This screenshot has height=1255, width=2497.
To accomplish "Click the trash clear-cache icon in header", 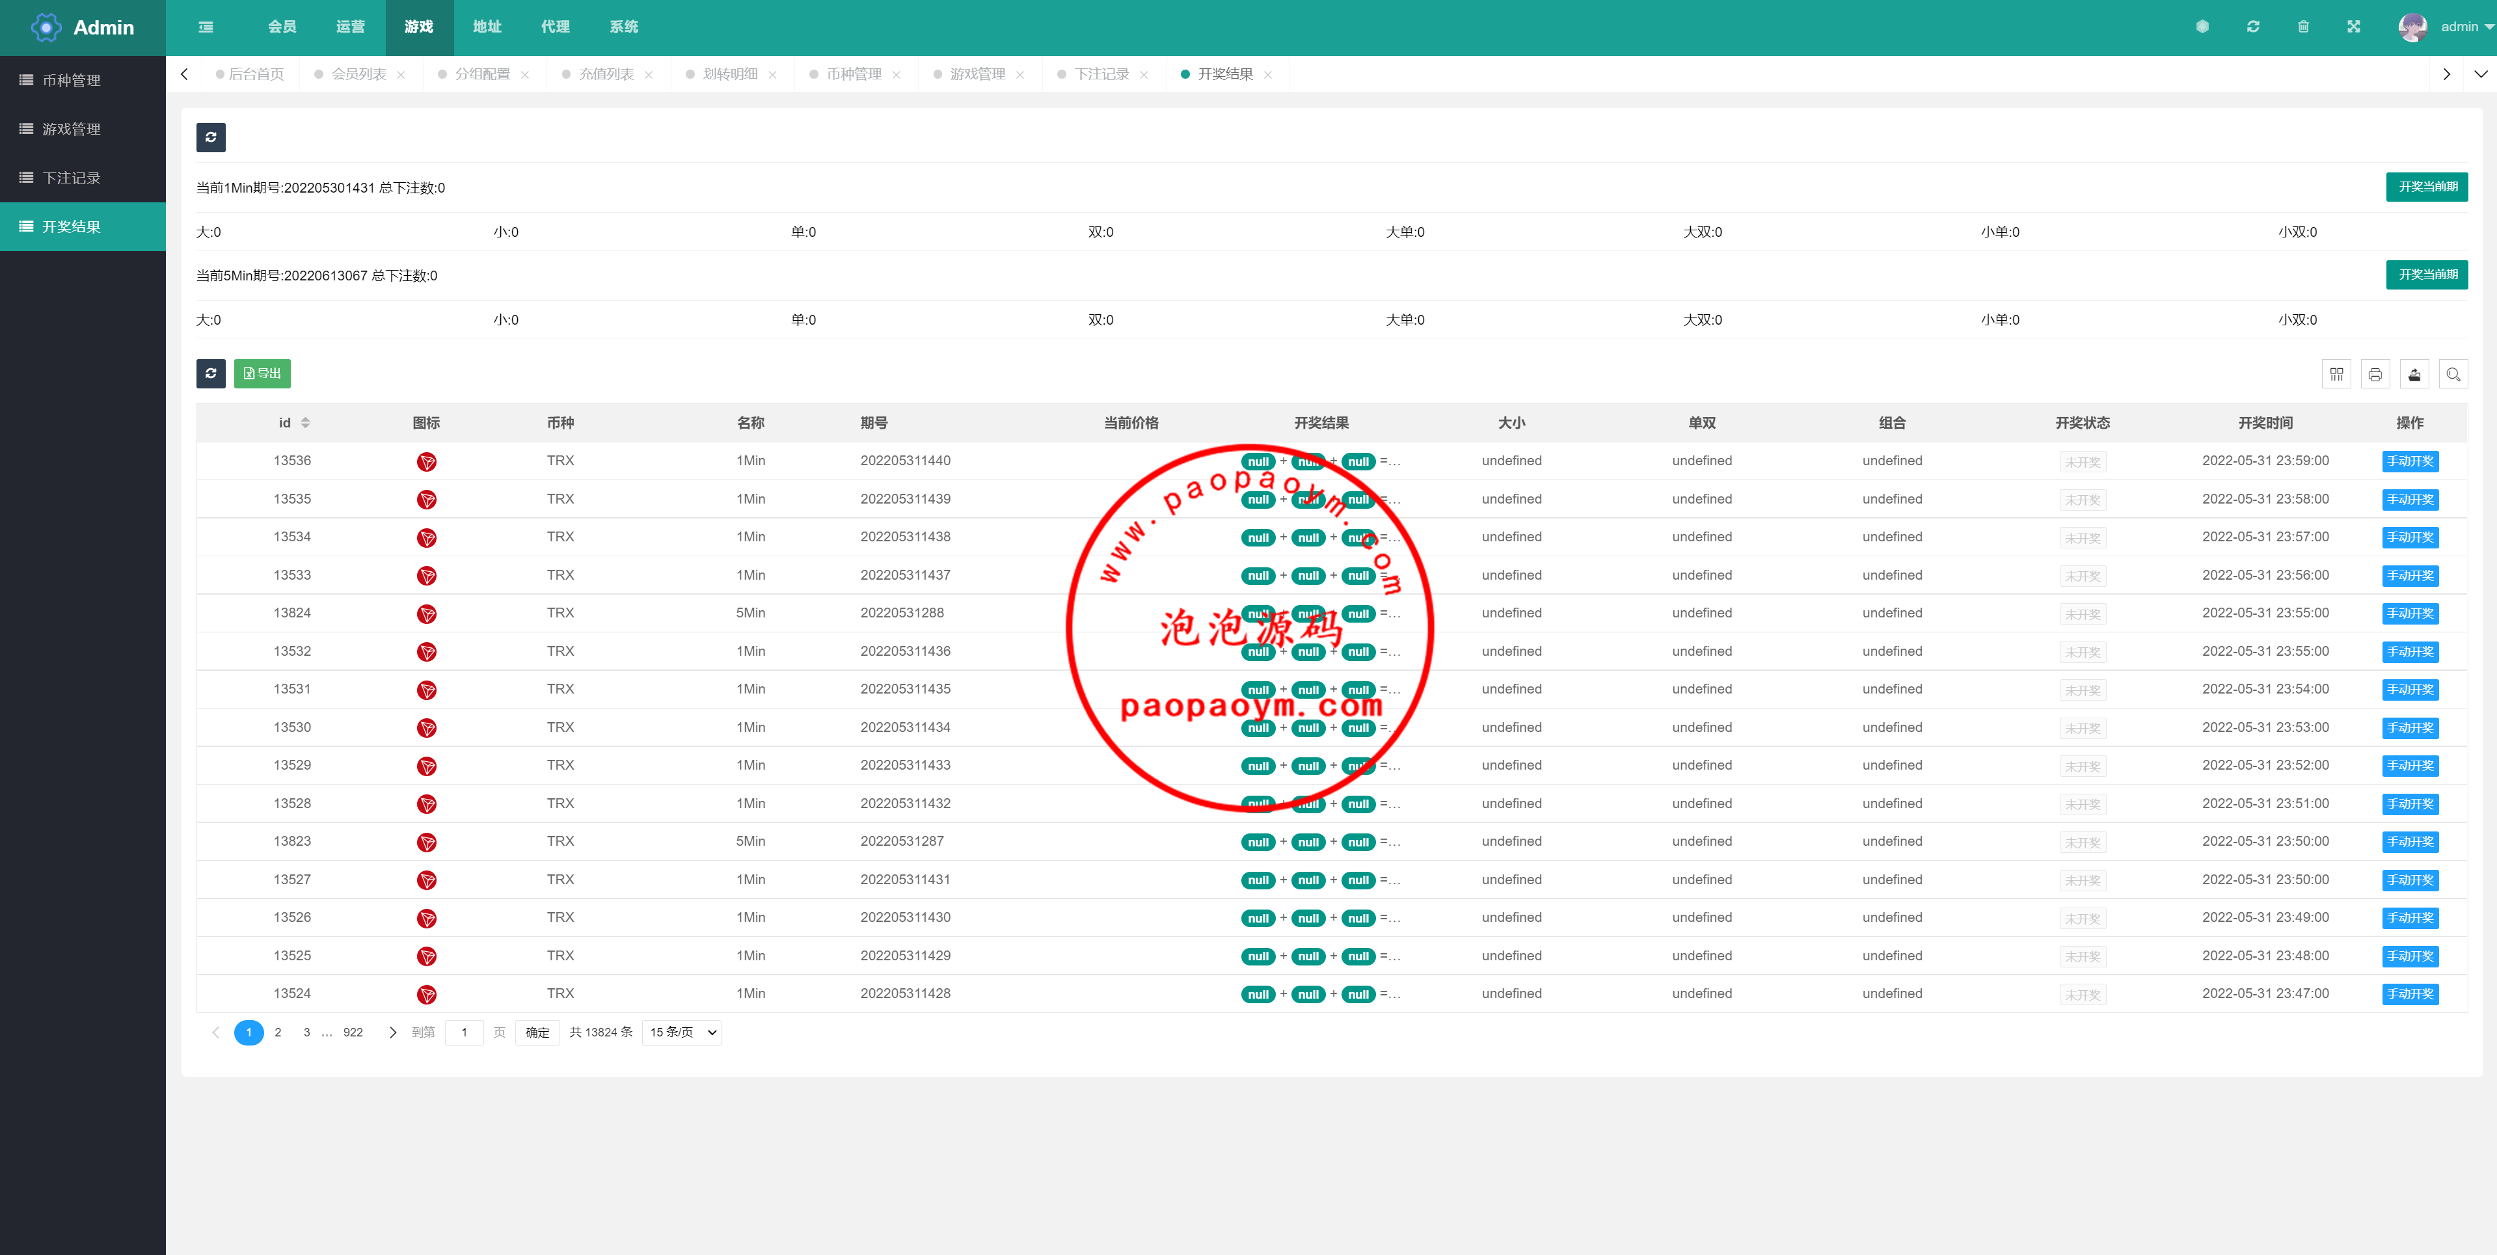I will [2303, 27].
